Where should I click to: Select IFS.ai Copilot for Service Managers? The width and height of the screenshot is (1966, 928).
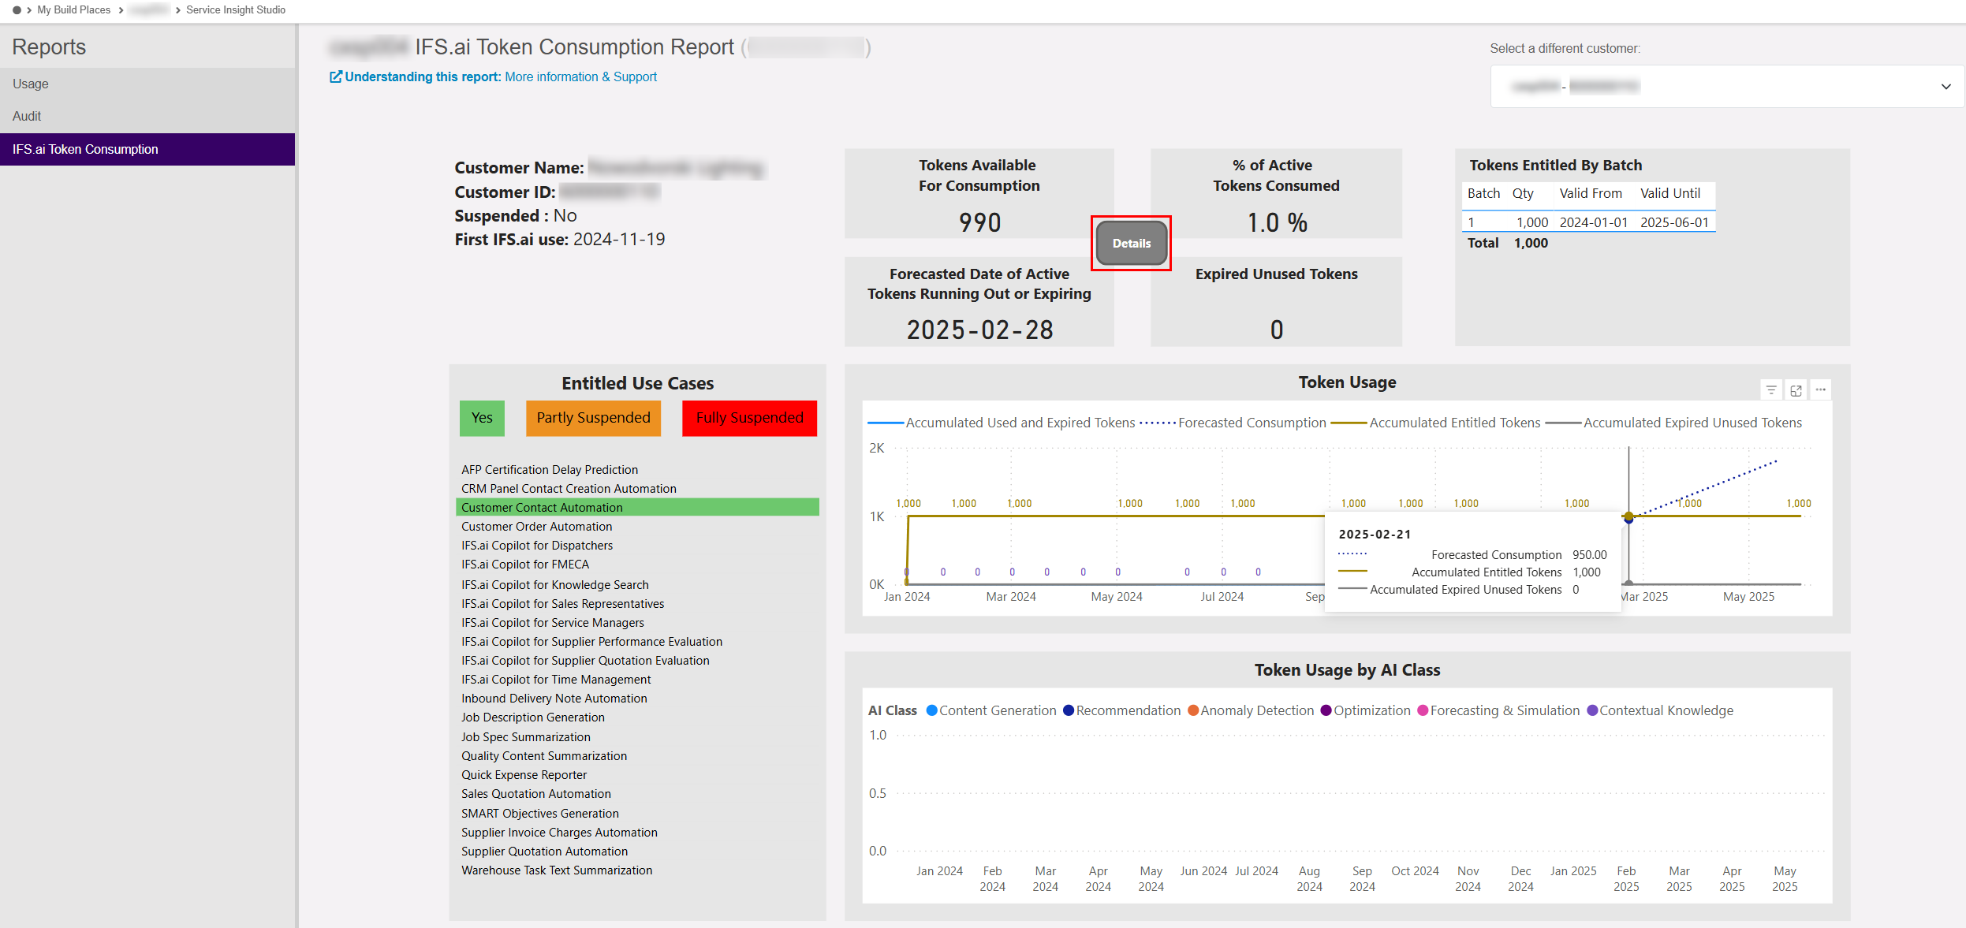click(553, 622)
